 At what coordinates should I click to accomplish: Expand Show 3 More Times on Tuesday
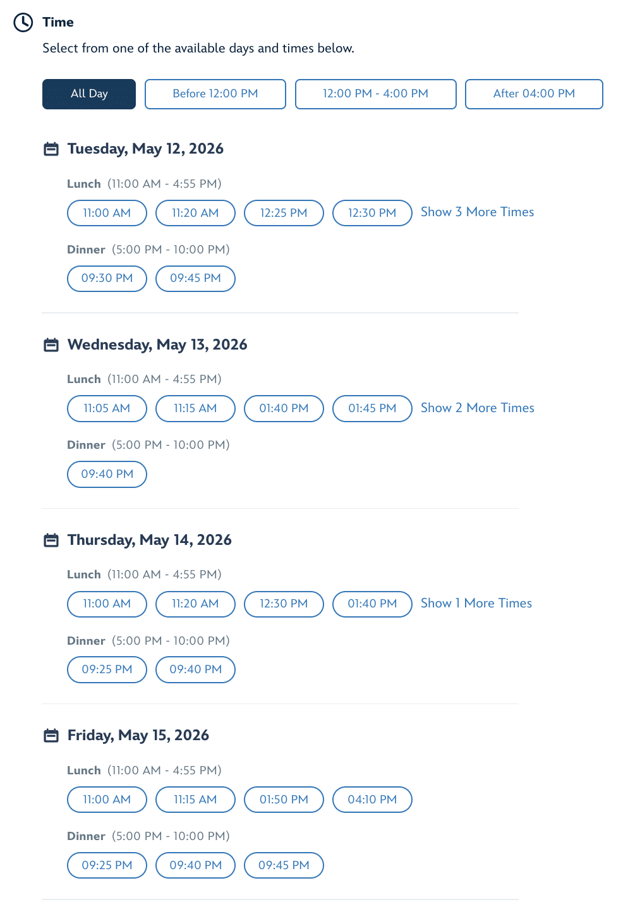[477, 212]
